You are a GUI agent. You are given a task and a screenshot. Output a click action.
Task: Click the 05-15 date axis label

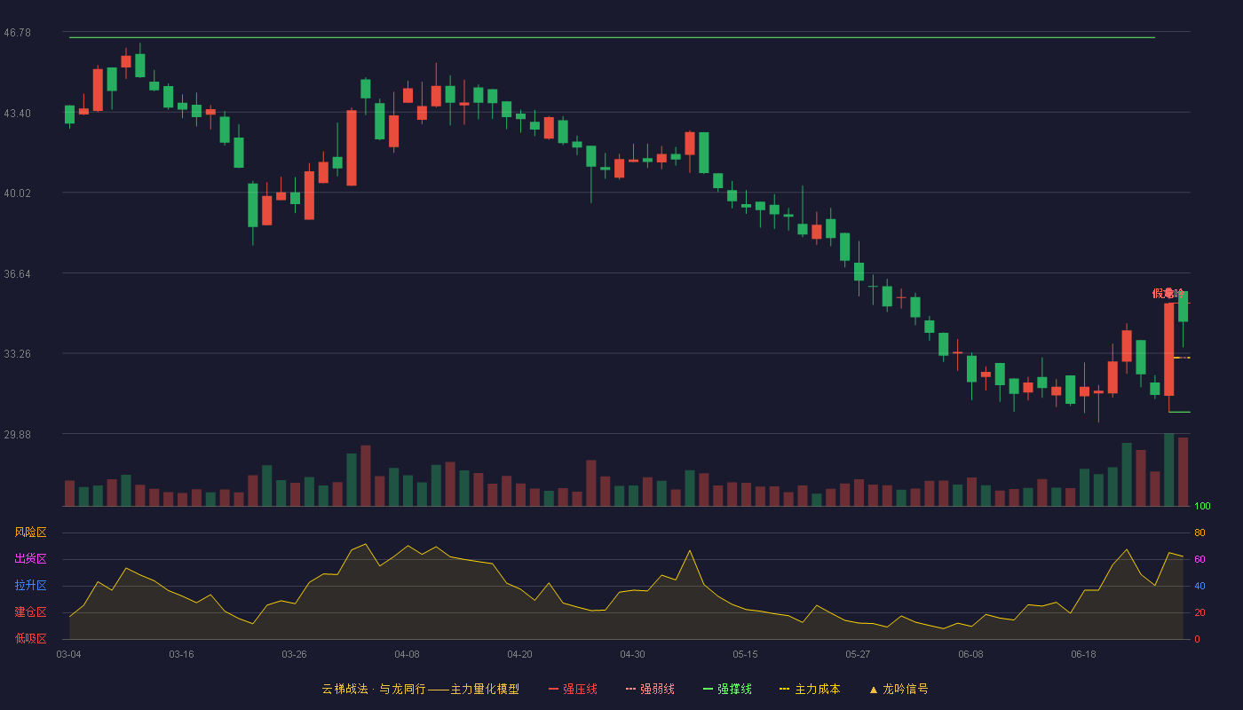click(x=745, y=654)
